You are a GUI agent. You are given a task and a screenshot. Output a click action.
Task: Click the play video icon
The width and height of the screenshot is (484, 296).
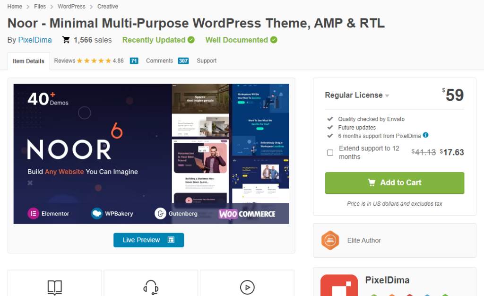click(247, 287)
